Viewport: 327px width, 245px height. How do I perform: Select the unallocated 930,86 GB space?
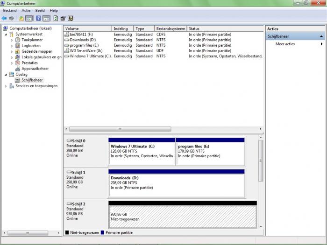coord(182,217)
